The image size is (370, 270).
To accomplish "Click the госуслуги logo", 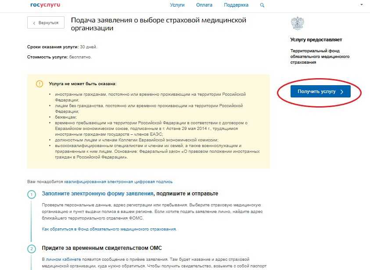I will [45, 5].
